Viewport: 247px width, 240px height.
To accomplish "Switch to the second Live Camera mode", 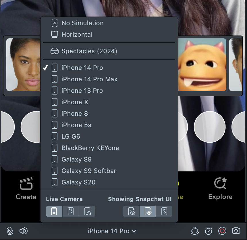I will (x=71, y=212).
